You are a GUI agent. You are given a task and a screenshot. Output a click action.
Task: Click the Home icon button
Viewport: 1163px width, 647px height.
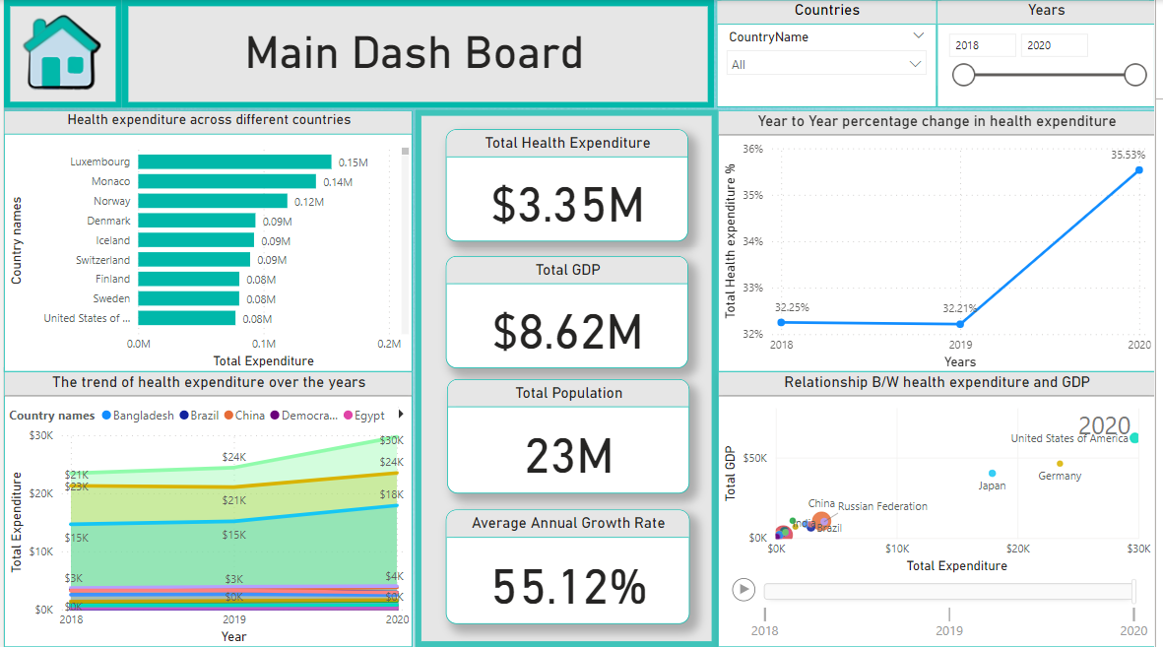(x=61, y=54)
